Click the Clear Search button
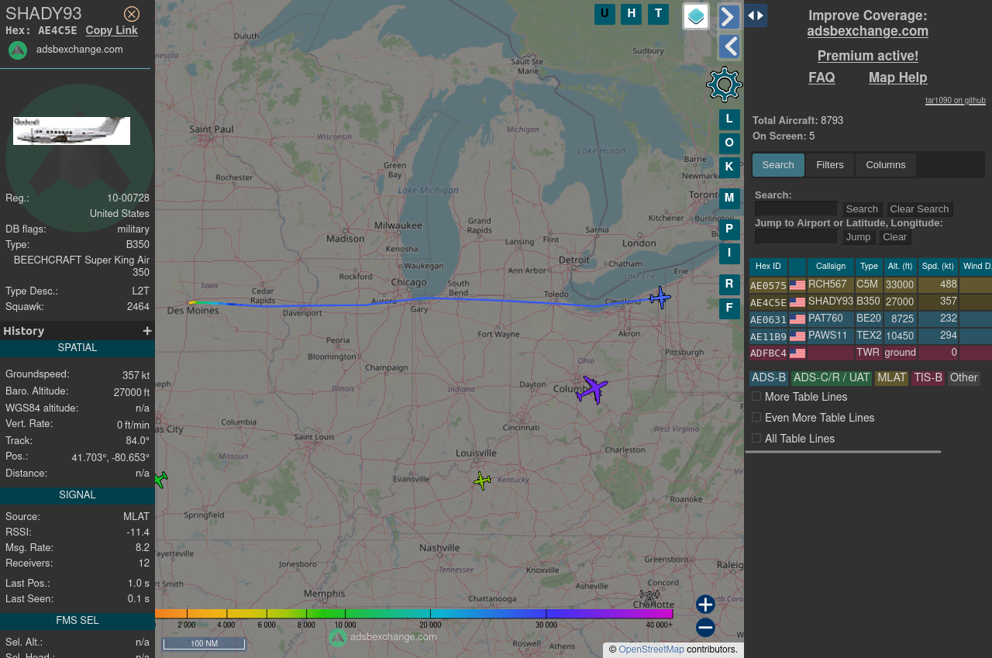The width and height of the screenshot is (992, 658). point(919,209)
